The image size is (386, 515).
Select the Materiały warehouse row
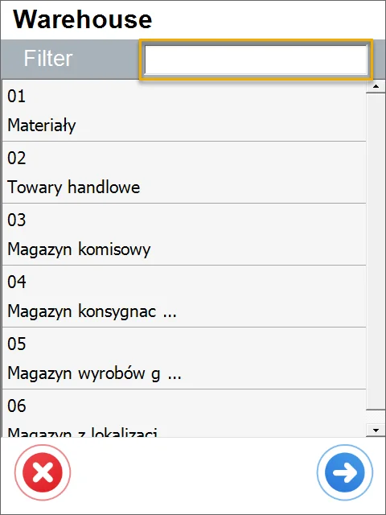coord(184,111)
